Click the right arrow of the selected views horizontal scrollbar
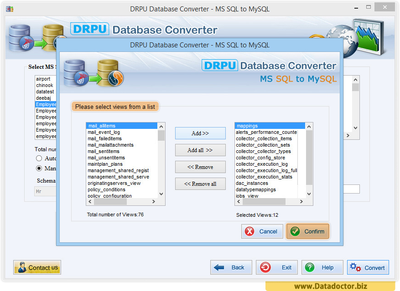 pyautogui.click(x=301, y=202)
